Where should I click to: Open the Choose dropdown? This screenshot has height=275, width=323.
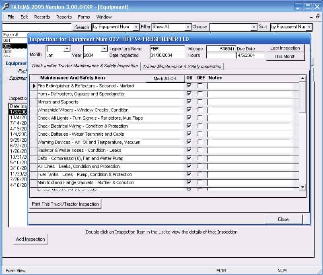(x=254, y=27)
